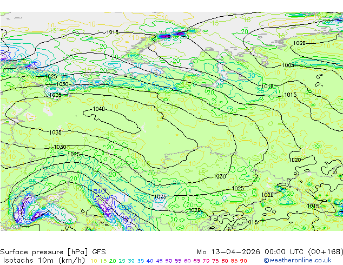Select the 80 value in isotach legend
The height and width of the screenshot is (265, 343).
point(225,261)
